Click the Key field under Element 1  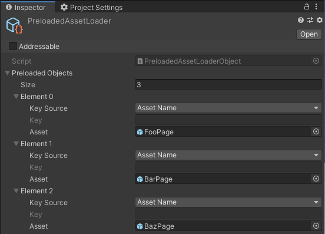(x=228, y=167)
